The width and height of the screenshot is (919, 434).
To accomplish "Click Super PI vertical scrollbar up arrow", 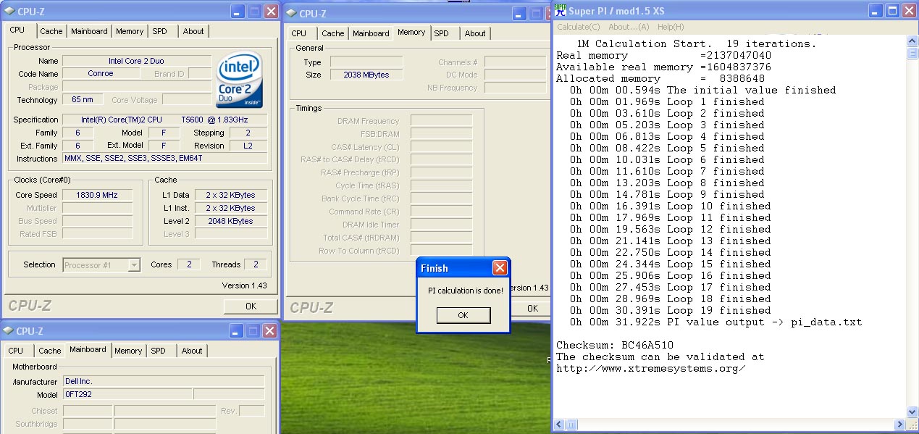I will pyautogui.click(x=912, y=41).
